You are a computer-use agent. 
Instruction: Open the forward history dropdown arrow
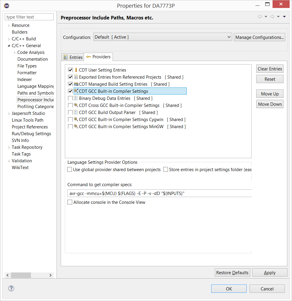[x=278, y=17]
